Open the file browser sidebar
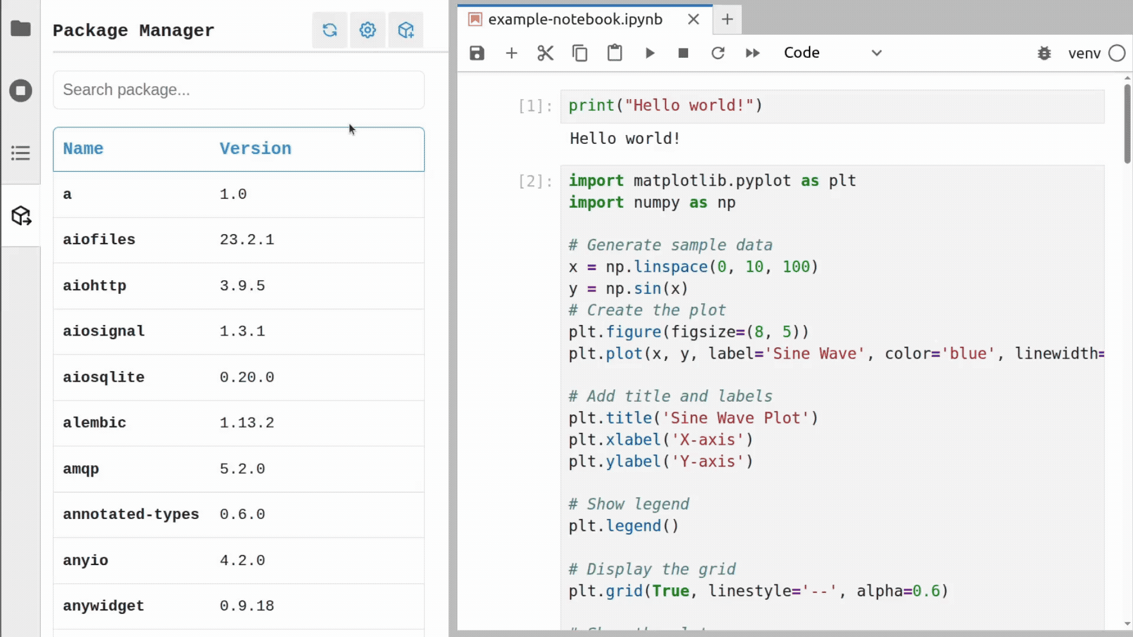The height and width of the screenshot is (637, 1133). point(21,28)
